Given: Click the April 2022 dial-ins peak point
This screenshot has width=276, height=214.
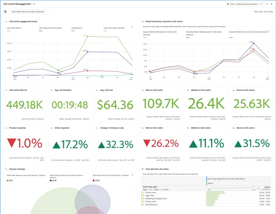Looking at the screenshot, I should tap(88, 37).
